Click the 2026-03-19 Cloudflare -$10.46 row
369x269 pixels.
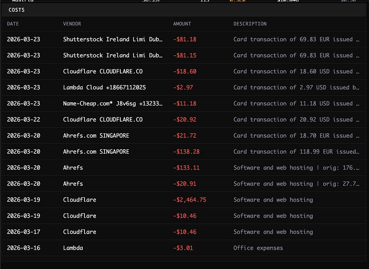(184, 216)
